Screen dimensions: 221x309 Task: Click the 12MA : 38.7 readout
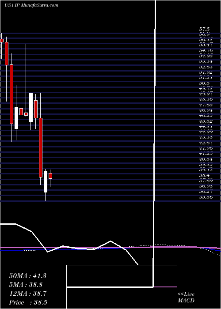tap(27, 294)
